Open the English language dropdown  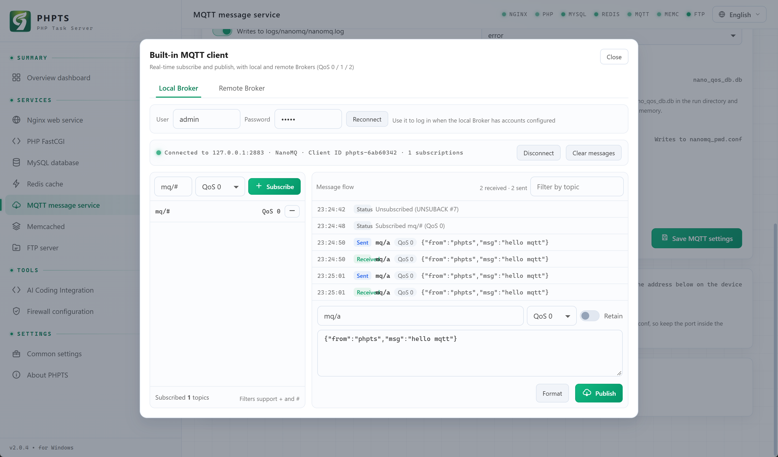pyautogui.click(x=739, y=15)
